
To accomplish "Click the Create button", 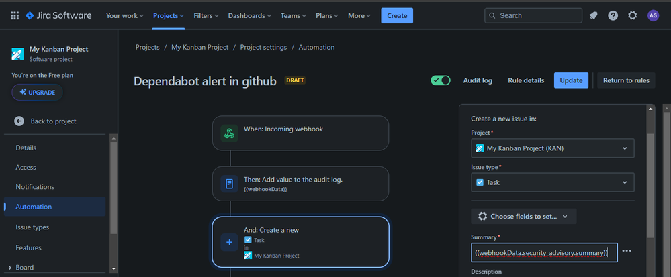I will click(x=397, y=16).
